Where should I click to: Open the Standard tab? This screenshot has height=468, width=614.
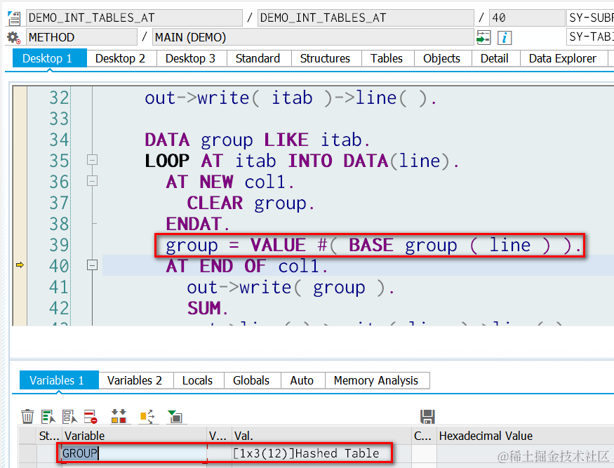(x=258, y=58)
